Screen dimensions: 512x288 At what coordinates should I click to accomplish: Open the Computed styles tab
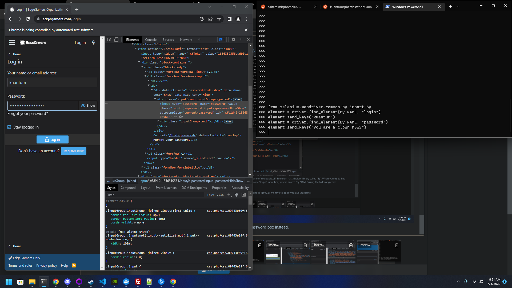(128, 188)
